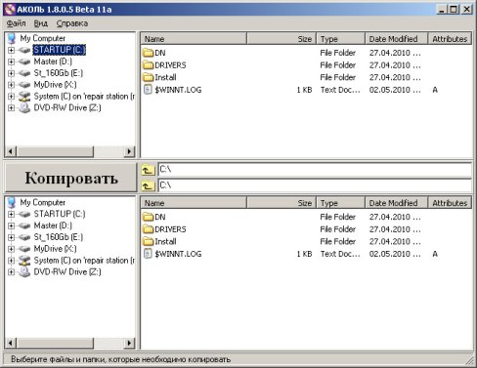The width and height of the screenshot is (477, 368).
Task: Click the Size column header in lower list
Action: [x=282, y=203]
